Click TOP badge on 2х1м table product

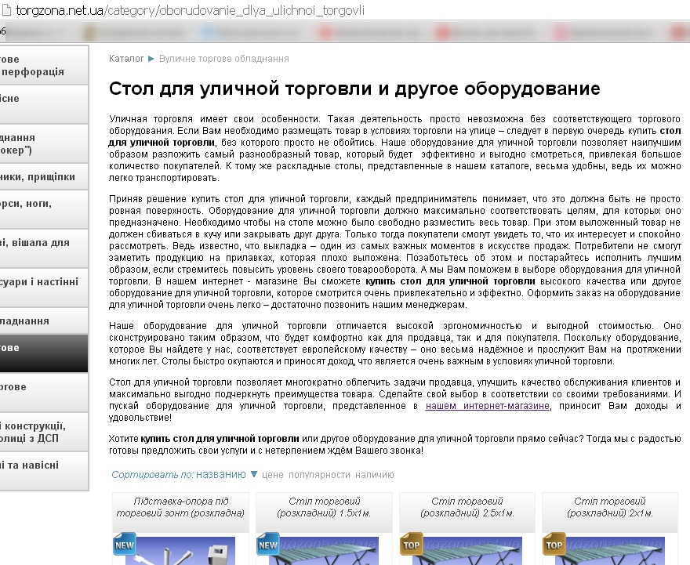pyautogui.click(x=554, y=545)
